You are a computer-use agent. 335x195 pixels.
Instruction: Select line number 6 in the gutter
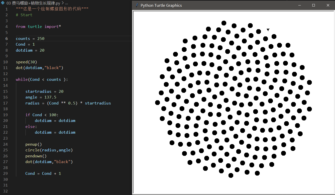(6, 38)
